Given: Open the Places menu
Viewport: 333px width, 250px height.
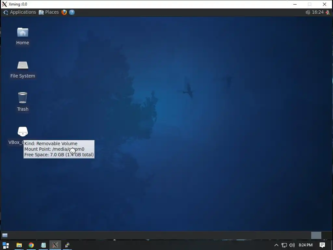Looking at the screenshot, I should pyautogui.click(x=49, y=12).
